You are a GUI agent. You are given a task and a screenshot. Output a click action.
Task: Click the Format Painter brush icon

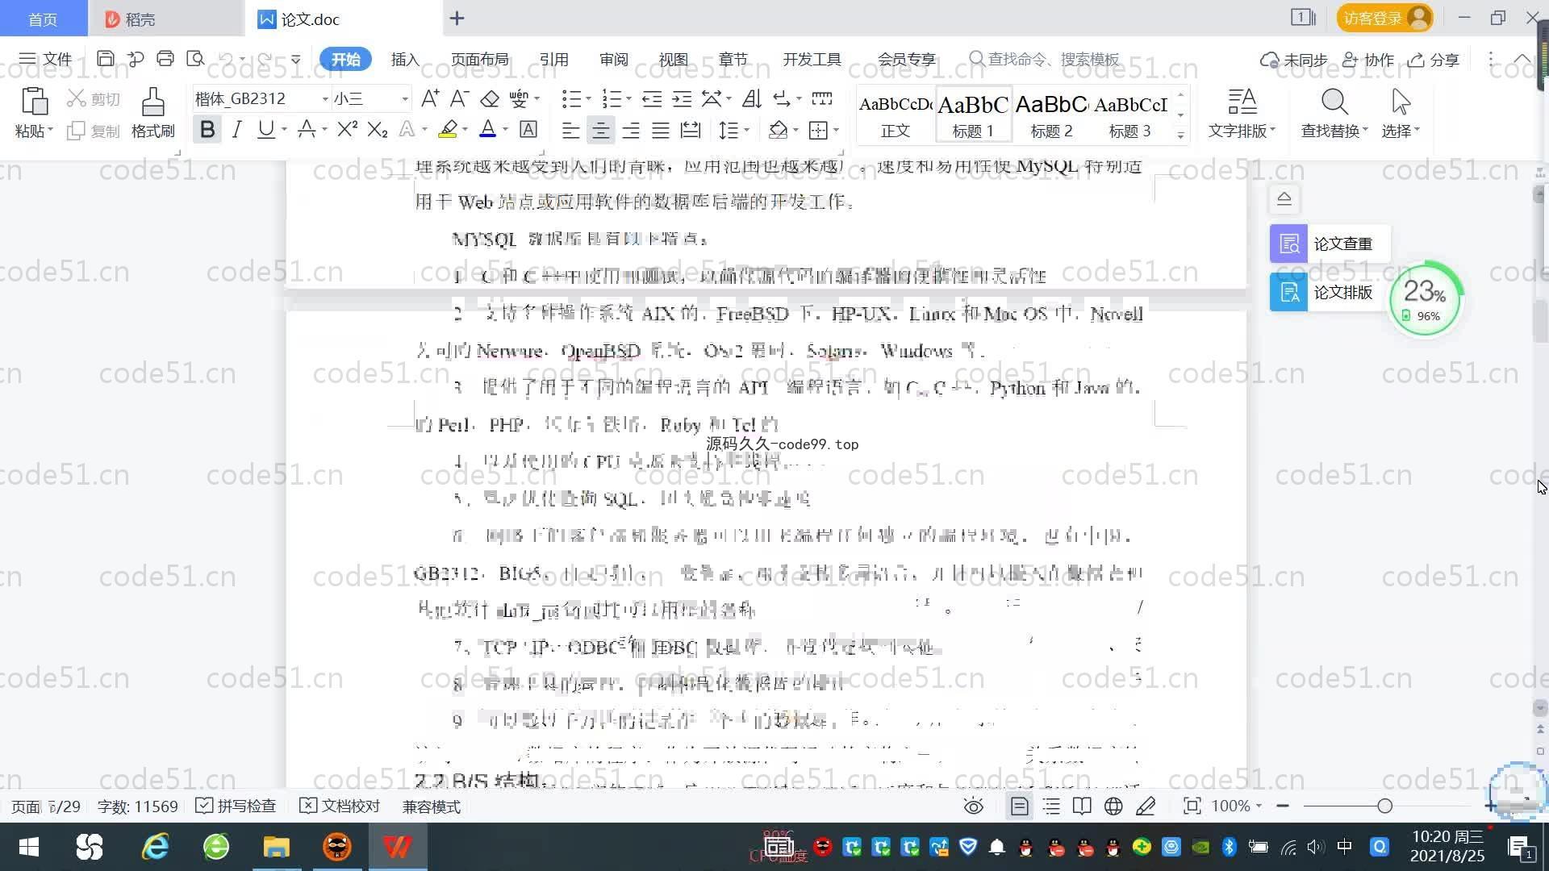152,102
